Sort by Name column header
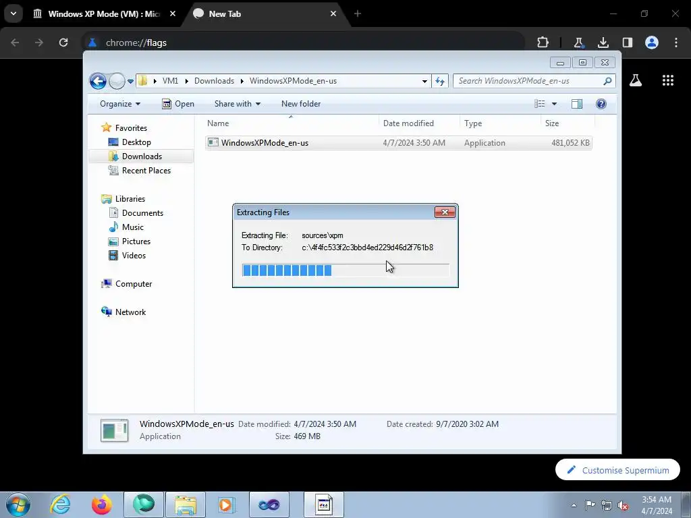 click(x=291, y=123)
